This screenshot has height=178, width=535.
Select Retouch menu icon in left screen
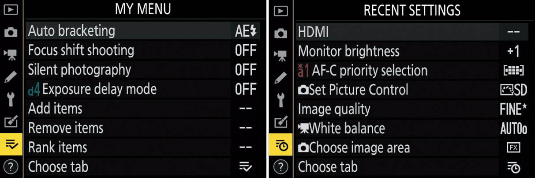pyautogui.click(x=11, y=122)
